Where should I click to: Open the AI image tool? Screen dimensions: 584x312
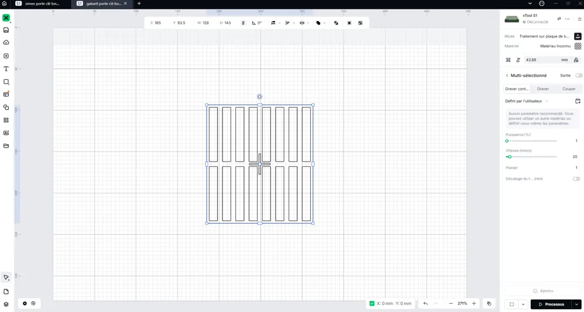6,133
